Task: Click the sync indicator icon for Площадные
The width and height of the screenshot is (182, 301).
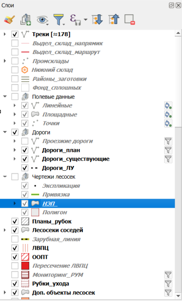Action: click(x=168, y=115)
